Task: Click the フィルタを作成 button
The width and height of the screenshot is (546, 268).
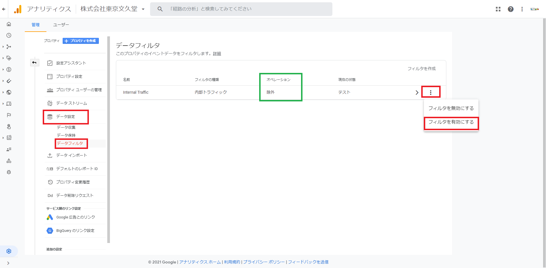Action: 421,69
